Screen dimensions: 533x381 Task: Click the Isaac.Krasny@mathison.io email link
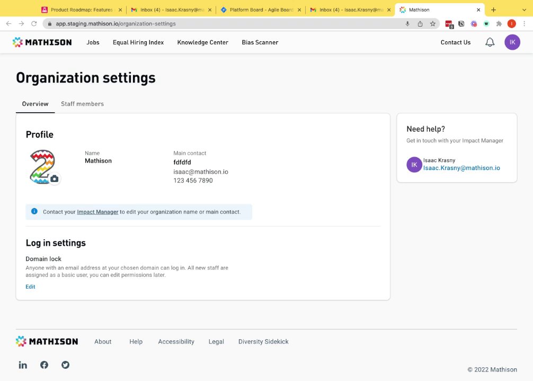click(x=461, y=168)
